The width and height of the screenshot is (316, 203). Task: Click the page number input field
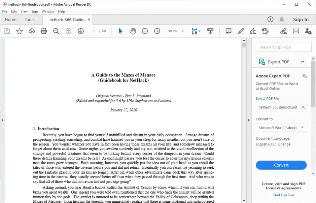94,31
